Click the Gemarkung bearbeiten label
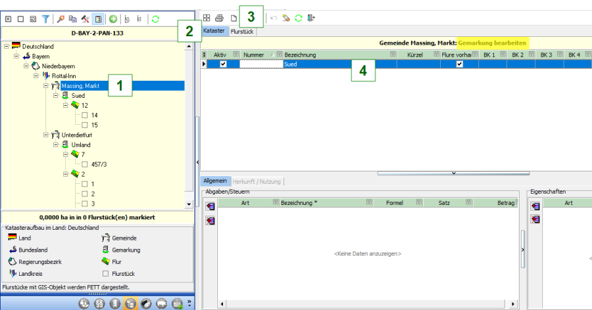Image resolution: width=592 pixels, height=310 pixels. (492, 42)
